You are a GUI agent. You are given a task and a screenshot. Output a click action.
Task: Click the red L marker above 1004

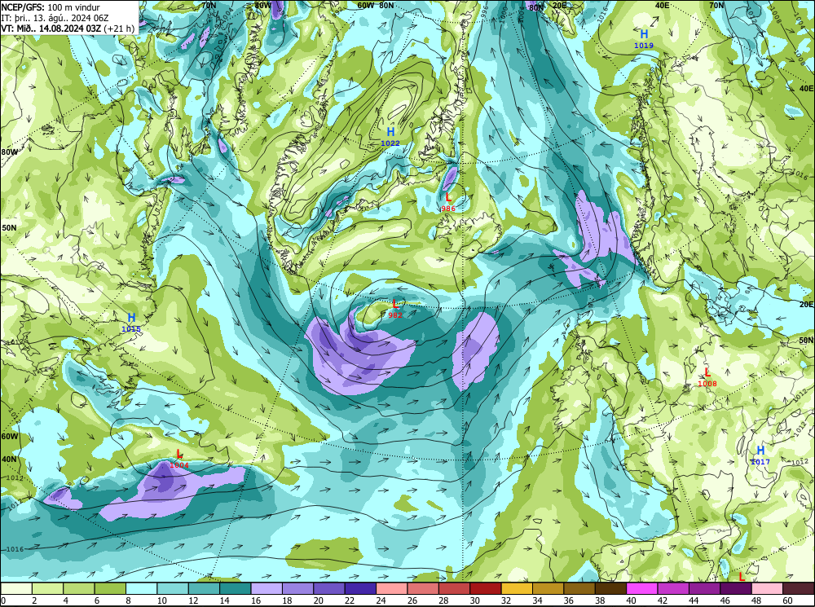179,454
